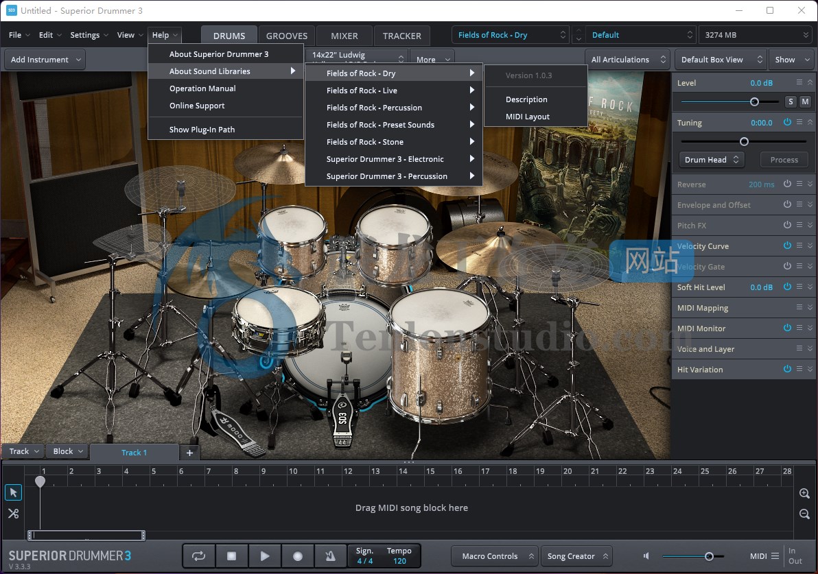Toggle the loop playback button

point(199,555)
